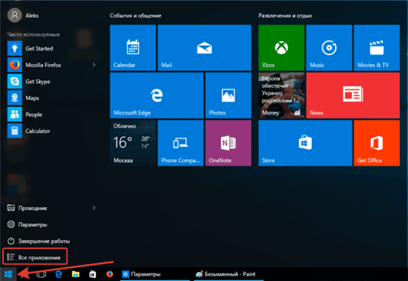The image size is (408, 281).
Task: Open the Xbox tile
Action: [x=282, y=48]
